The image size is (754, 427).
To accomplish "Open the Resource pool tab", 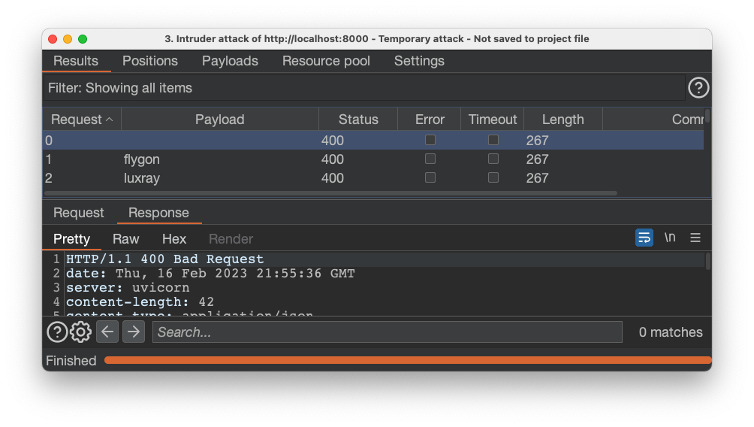I will point(326,61).
